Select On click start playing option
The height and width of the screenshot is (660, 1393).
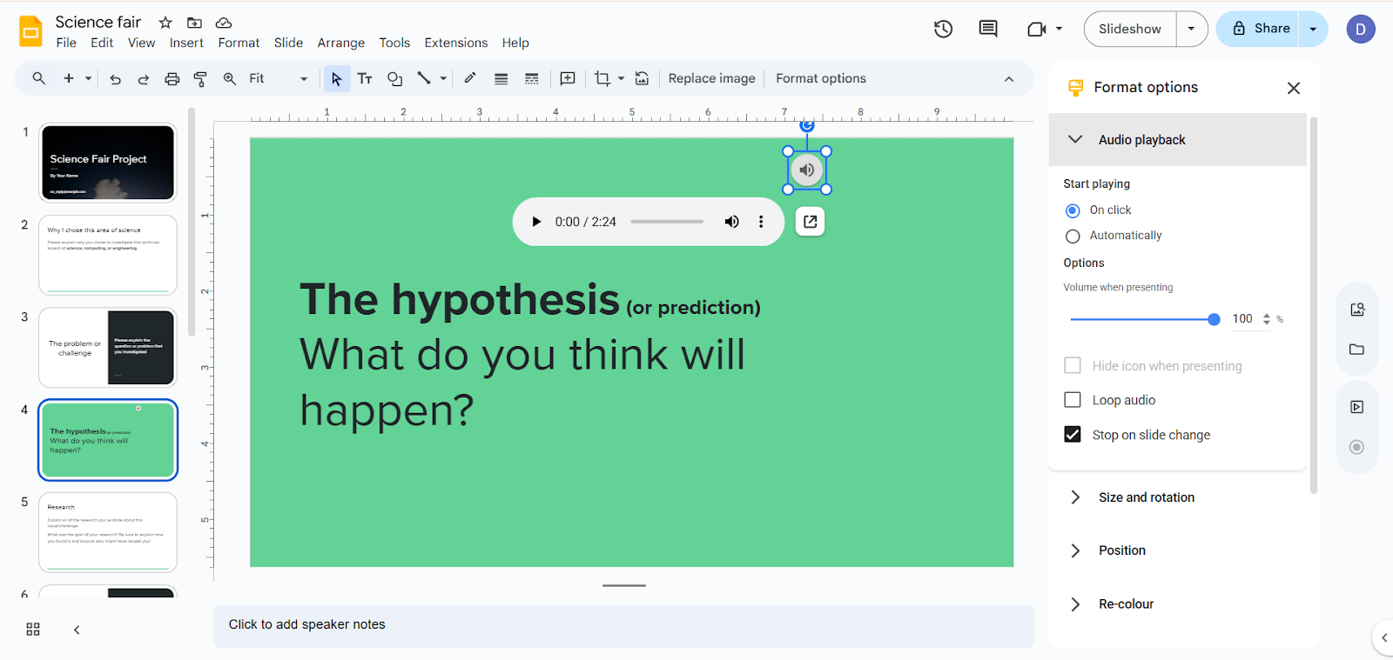pos(1073,210)
